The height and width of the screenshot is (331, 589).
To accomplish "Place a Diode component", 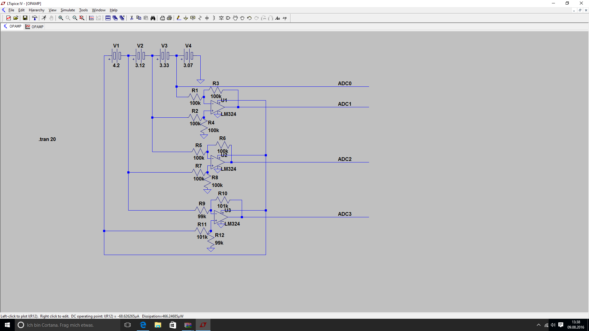I will pyautogui.click(x=221, y=18).
